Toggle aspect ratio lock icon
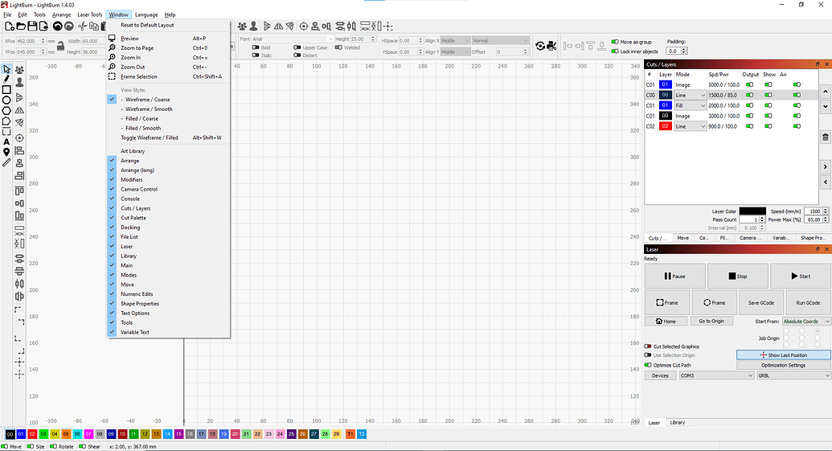Viewport: 832px width, 451px height. [60, 46]
